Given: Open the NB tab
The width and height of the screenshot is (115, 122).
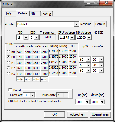Looking at the screenshot, I should tap(35, 14).
